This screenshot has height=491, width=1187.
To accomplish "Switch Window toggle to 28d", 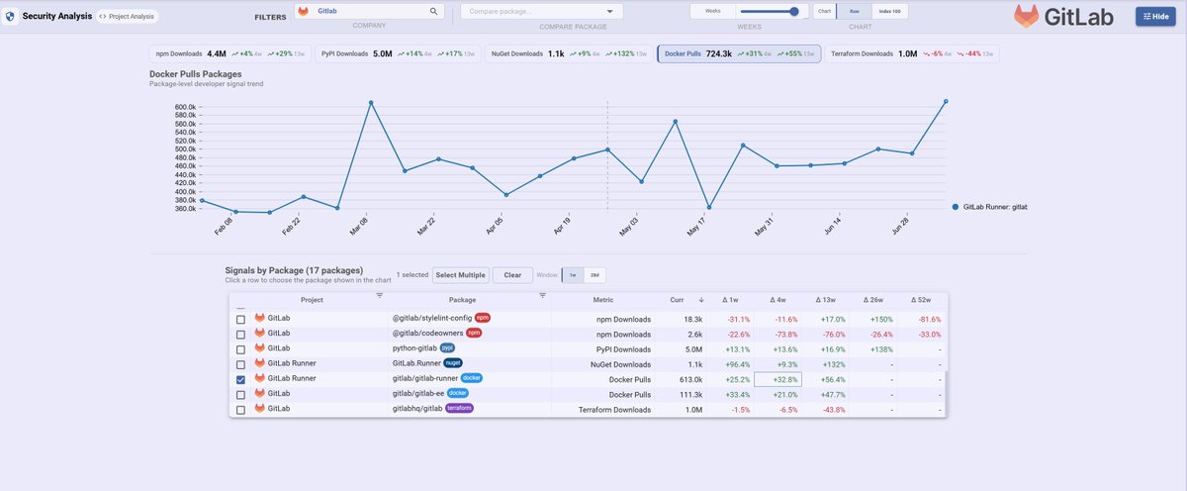I will click(593, 274).
